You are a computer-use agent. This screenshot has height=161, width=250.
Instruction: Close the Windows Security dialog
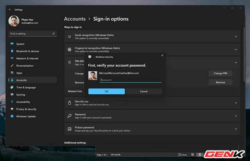162,55
